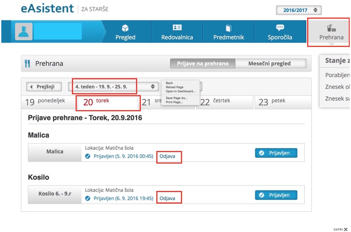Click fork and knife Prehrana icon
This screenshot has width=351, height=232.
[x=27, y=64]
